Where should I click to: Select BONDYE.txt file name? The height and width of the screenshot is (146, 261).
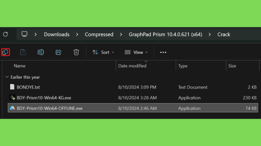click(28, 87)
